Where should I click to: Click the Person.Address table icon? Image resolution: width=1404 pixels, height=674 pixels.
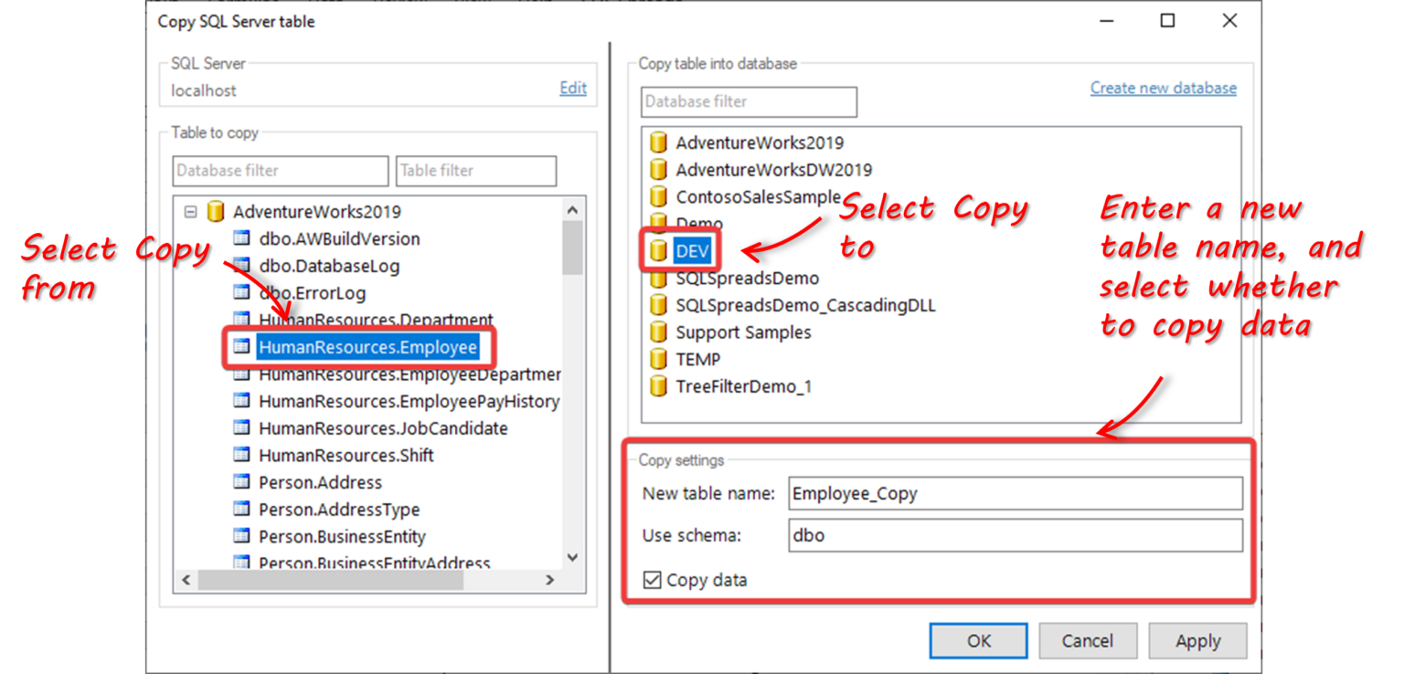point(241,482)
